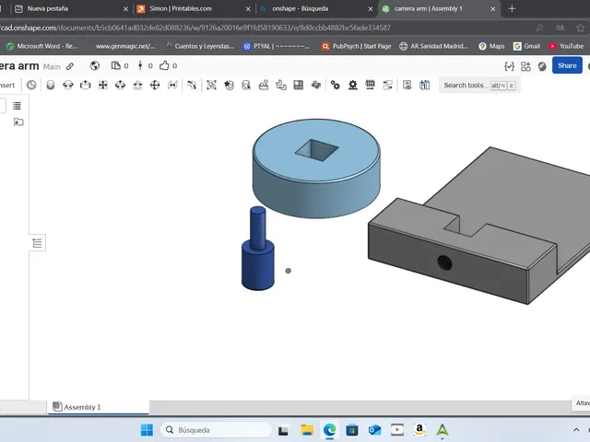This screenshot has width=590, height=442.
Task: Click the Search tools input field
Action: [479, 86]
